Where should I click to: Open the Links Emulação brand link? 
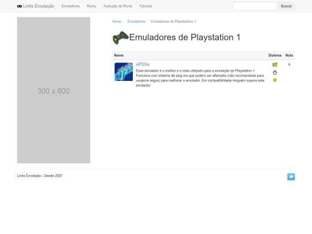point(36,6)
